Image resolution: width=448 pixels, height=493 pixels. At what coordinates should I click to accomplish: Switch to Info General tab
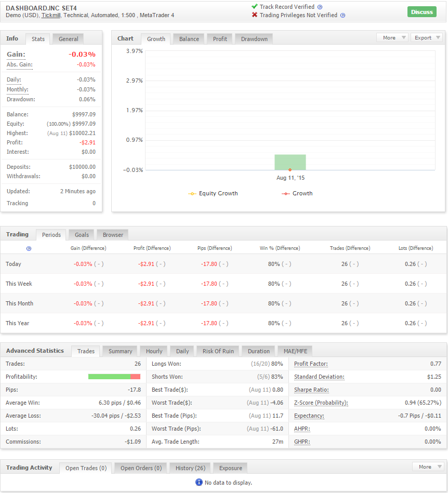click(68, 39)
